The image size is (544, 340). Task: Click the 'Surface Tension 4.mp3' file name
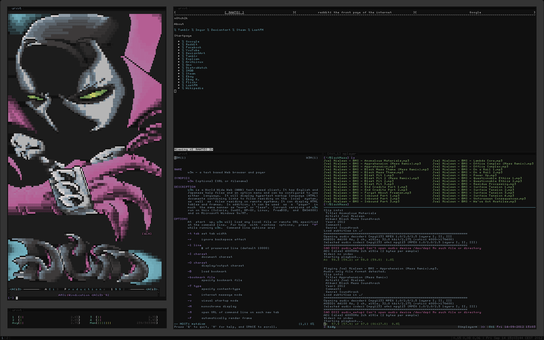pos(493,196)
